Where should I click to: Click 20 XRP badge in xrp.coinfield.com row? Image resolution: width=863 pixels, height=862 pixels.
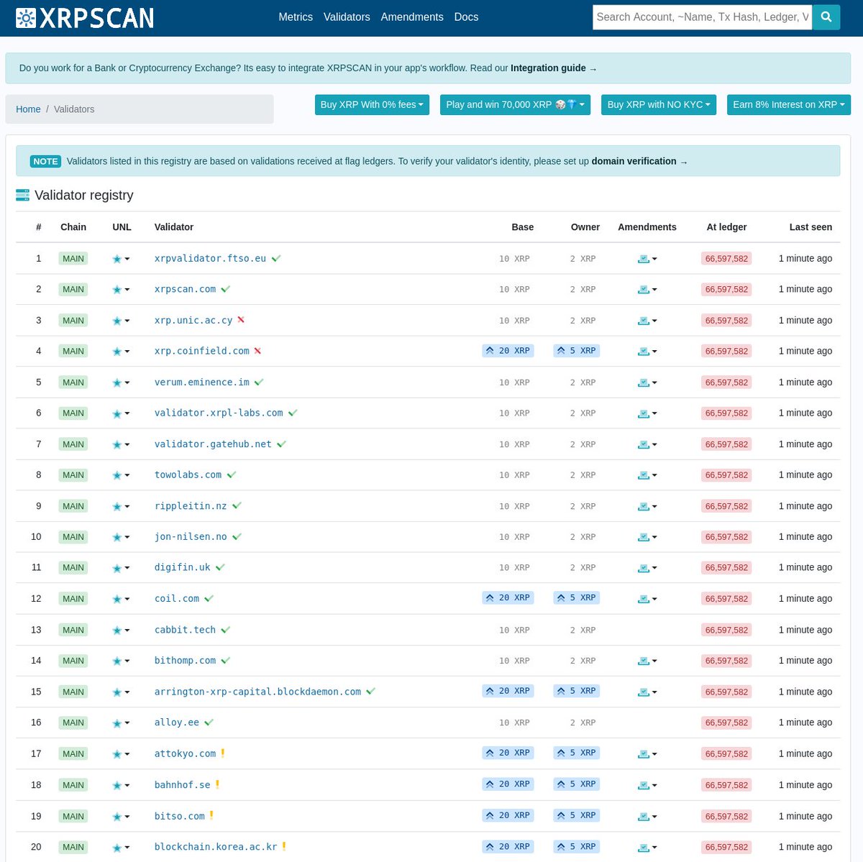coord(508,351)
